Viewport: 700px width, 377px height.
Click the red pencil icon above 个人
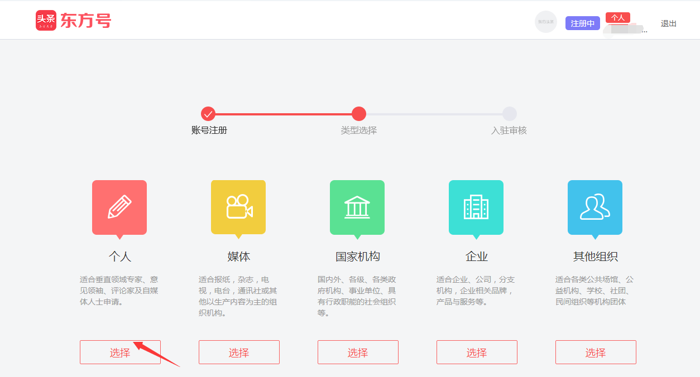119,207
